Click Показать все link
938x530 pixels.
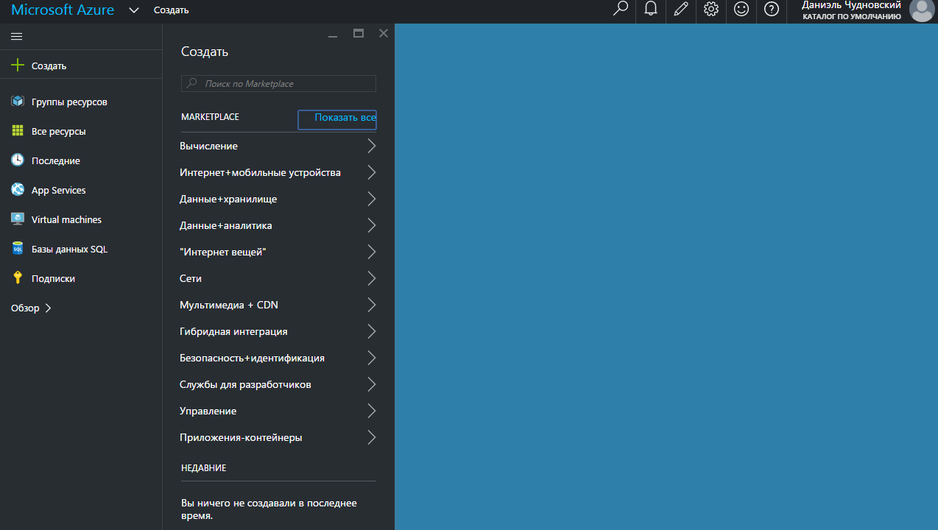pos(345,118)
